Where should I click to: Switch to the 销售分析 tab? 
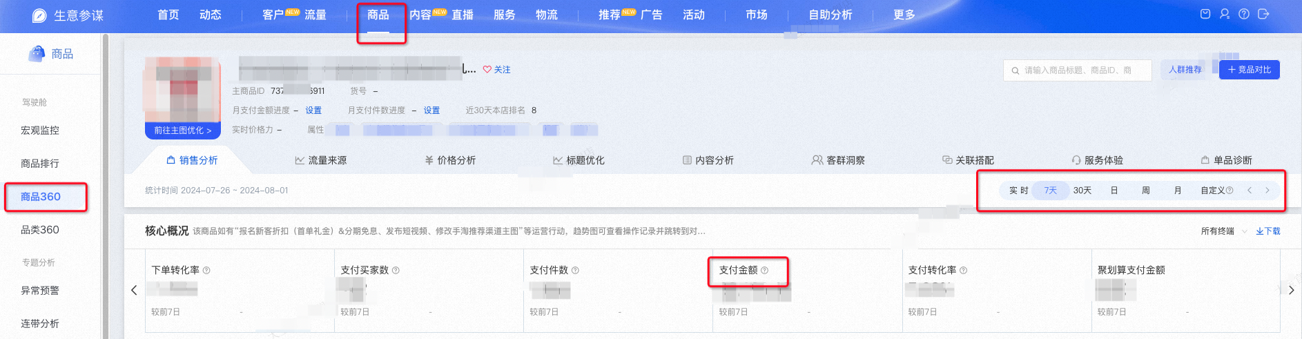click(192, 160)
